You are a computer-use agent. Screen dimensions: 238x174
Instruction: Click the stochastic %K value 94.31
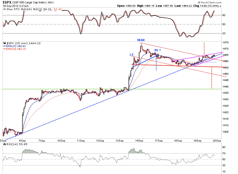(48, 9)
